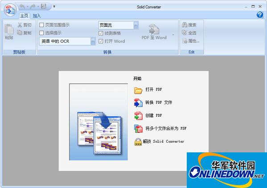Click the 搜索 binoculars icon

(x=185, y=25)
